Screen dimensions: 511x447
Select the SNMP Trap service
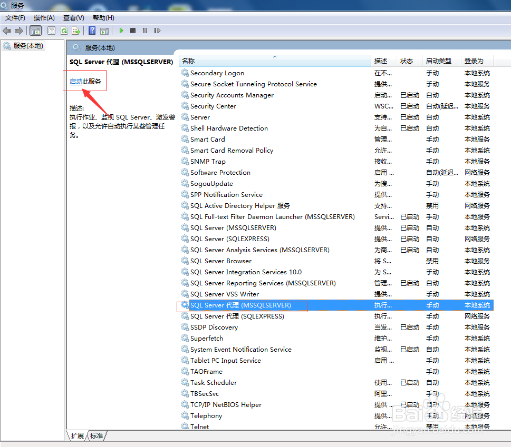[336, 161]
